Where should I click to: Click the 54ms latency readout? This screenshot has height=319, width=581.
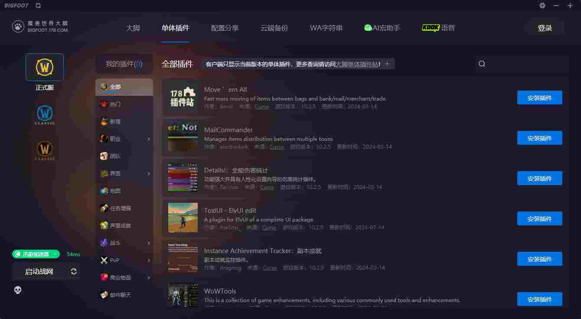pos(73,254)
